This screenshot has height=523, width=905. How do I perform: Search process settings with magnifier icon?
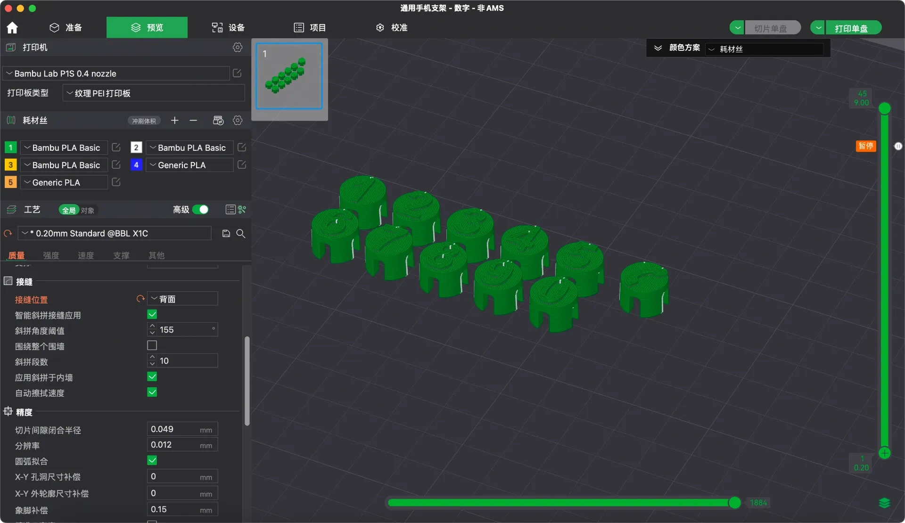[x=241, y=234]
